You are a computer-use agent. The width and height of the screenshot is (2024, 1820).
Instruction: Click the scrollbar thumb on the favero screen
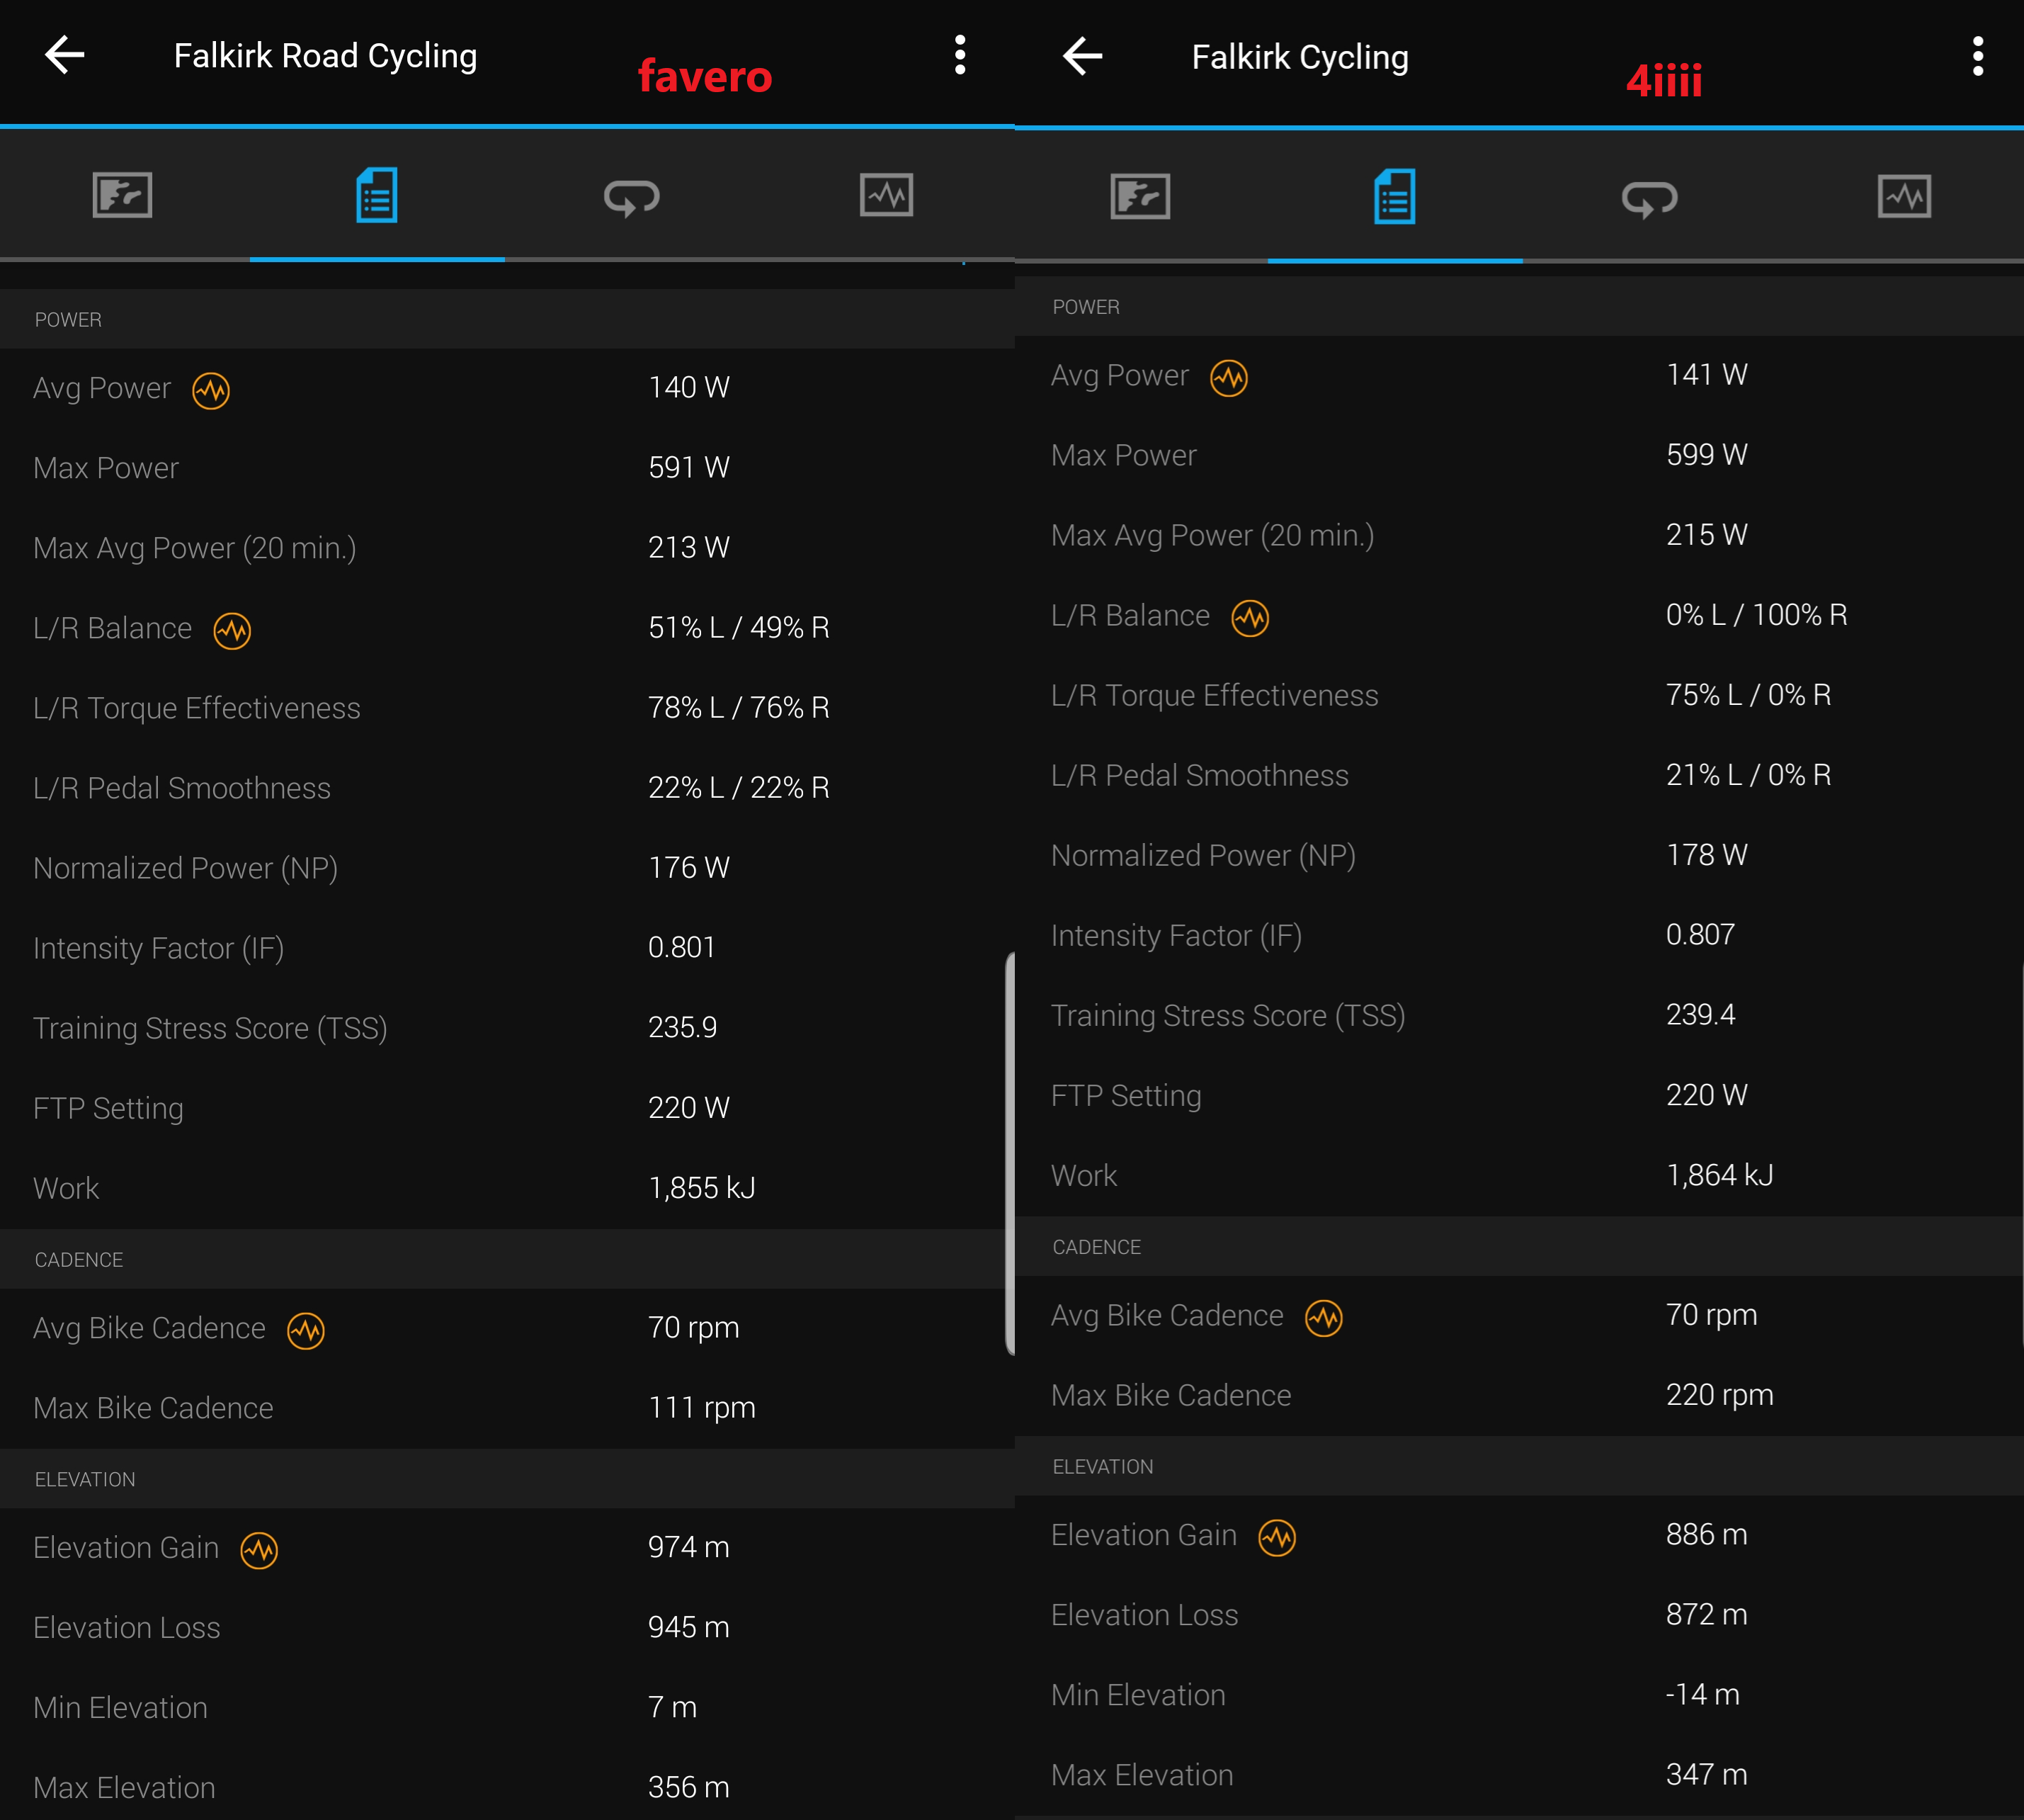click(x=1009, y=1153)
